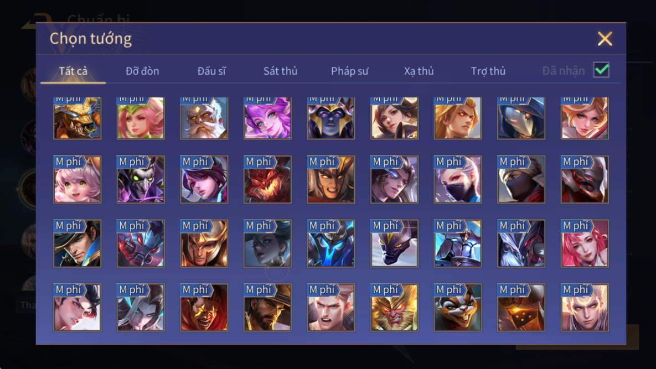Choose the red demon face hero

pyautogui.click(x=268, y=180)
